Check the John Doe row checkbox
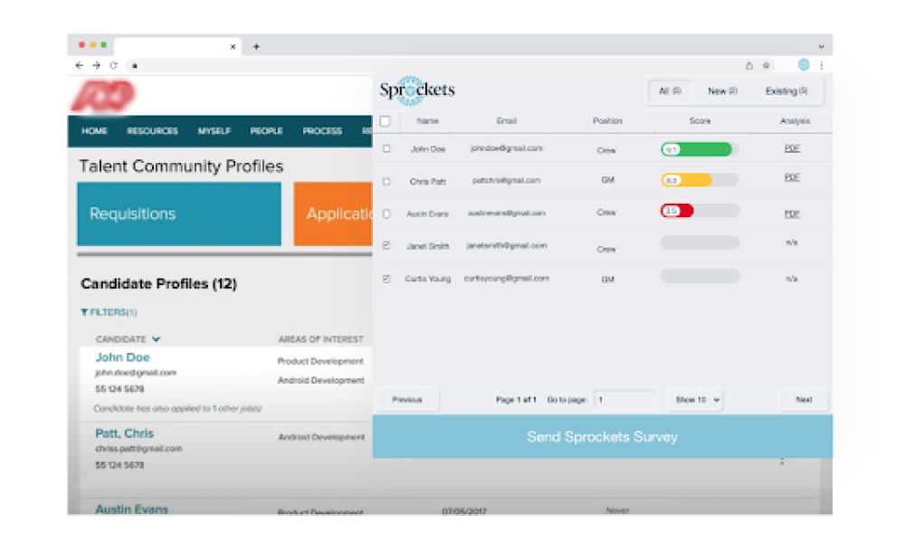The image size is (905, 543). point(386,149)
